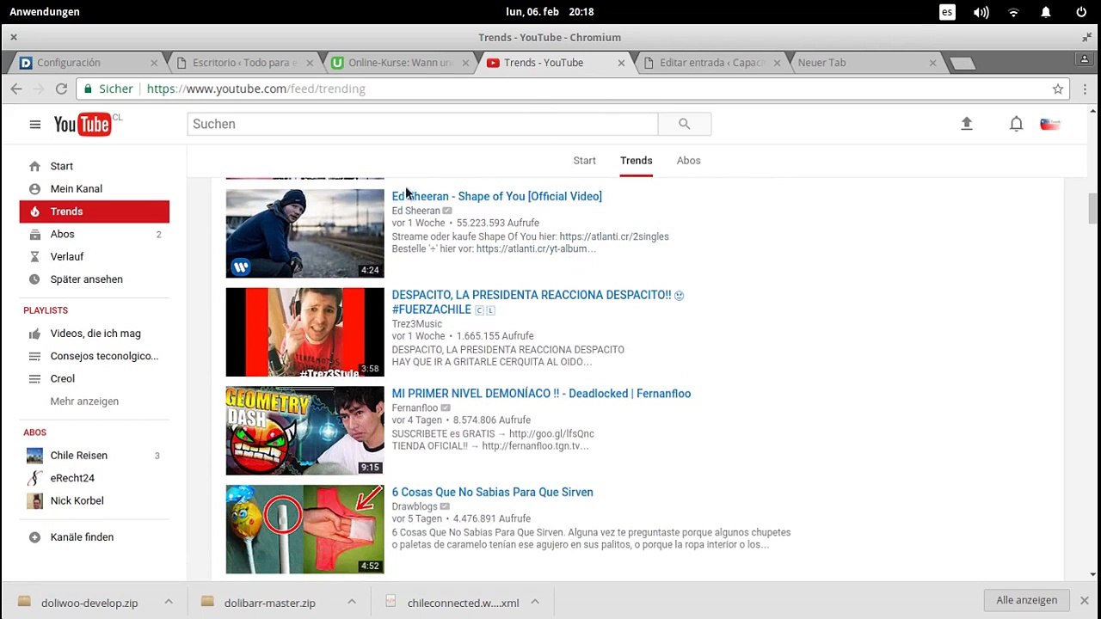The width and height of the screenshot is (1101, 619).
Task: Open Trez3Music video thumbnail
Action: pyautogui.click(x=304, y=332)
